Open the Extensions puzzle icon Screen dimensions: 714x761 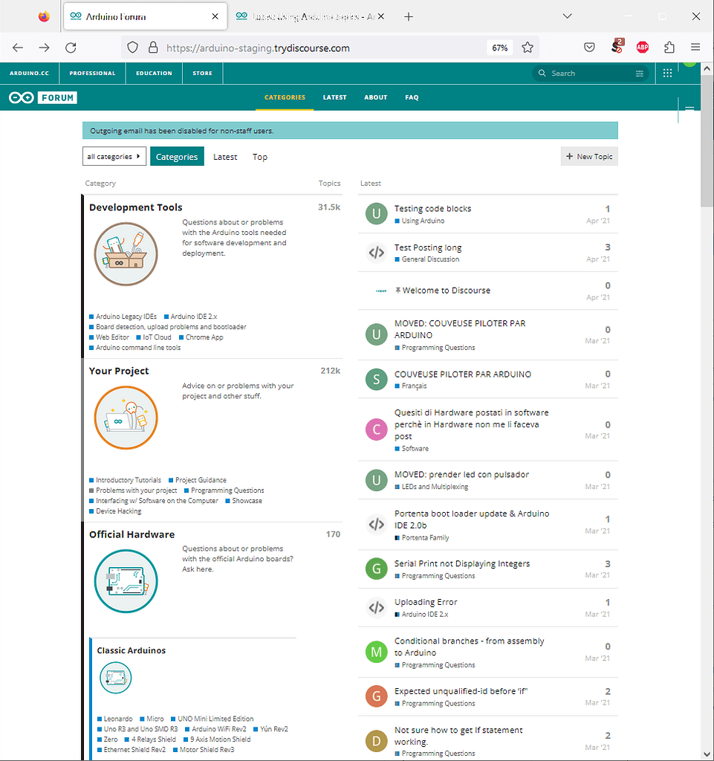(x=669, y=48)
